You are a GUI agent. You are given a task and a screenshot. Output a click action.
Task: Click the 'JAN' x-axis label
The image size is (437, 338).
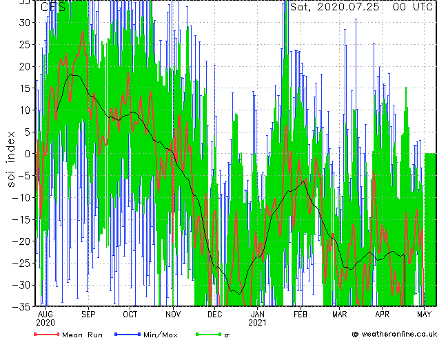pos(257,315)
